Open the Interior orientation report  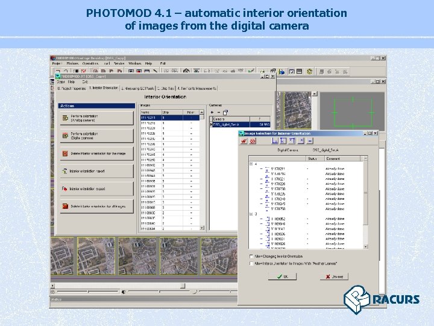coord(96,171)
